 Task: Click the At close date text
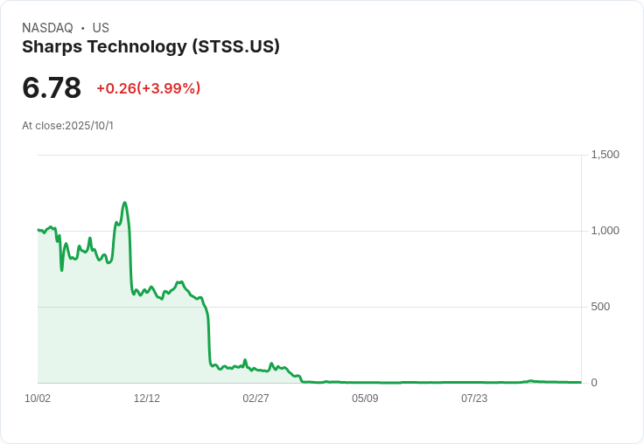coord(67,126)
